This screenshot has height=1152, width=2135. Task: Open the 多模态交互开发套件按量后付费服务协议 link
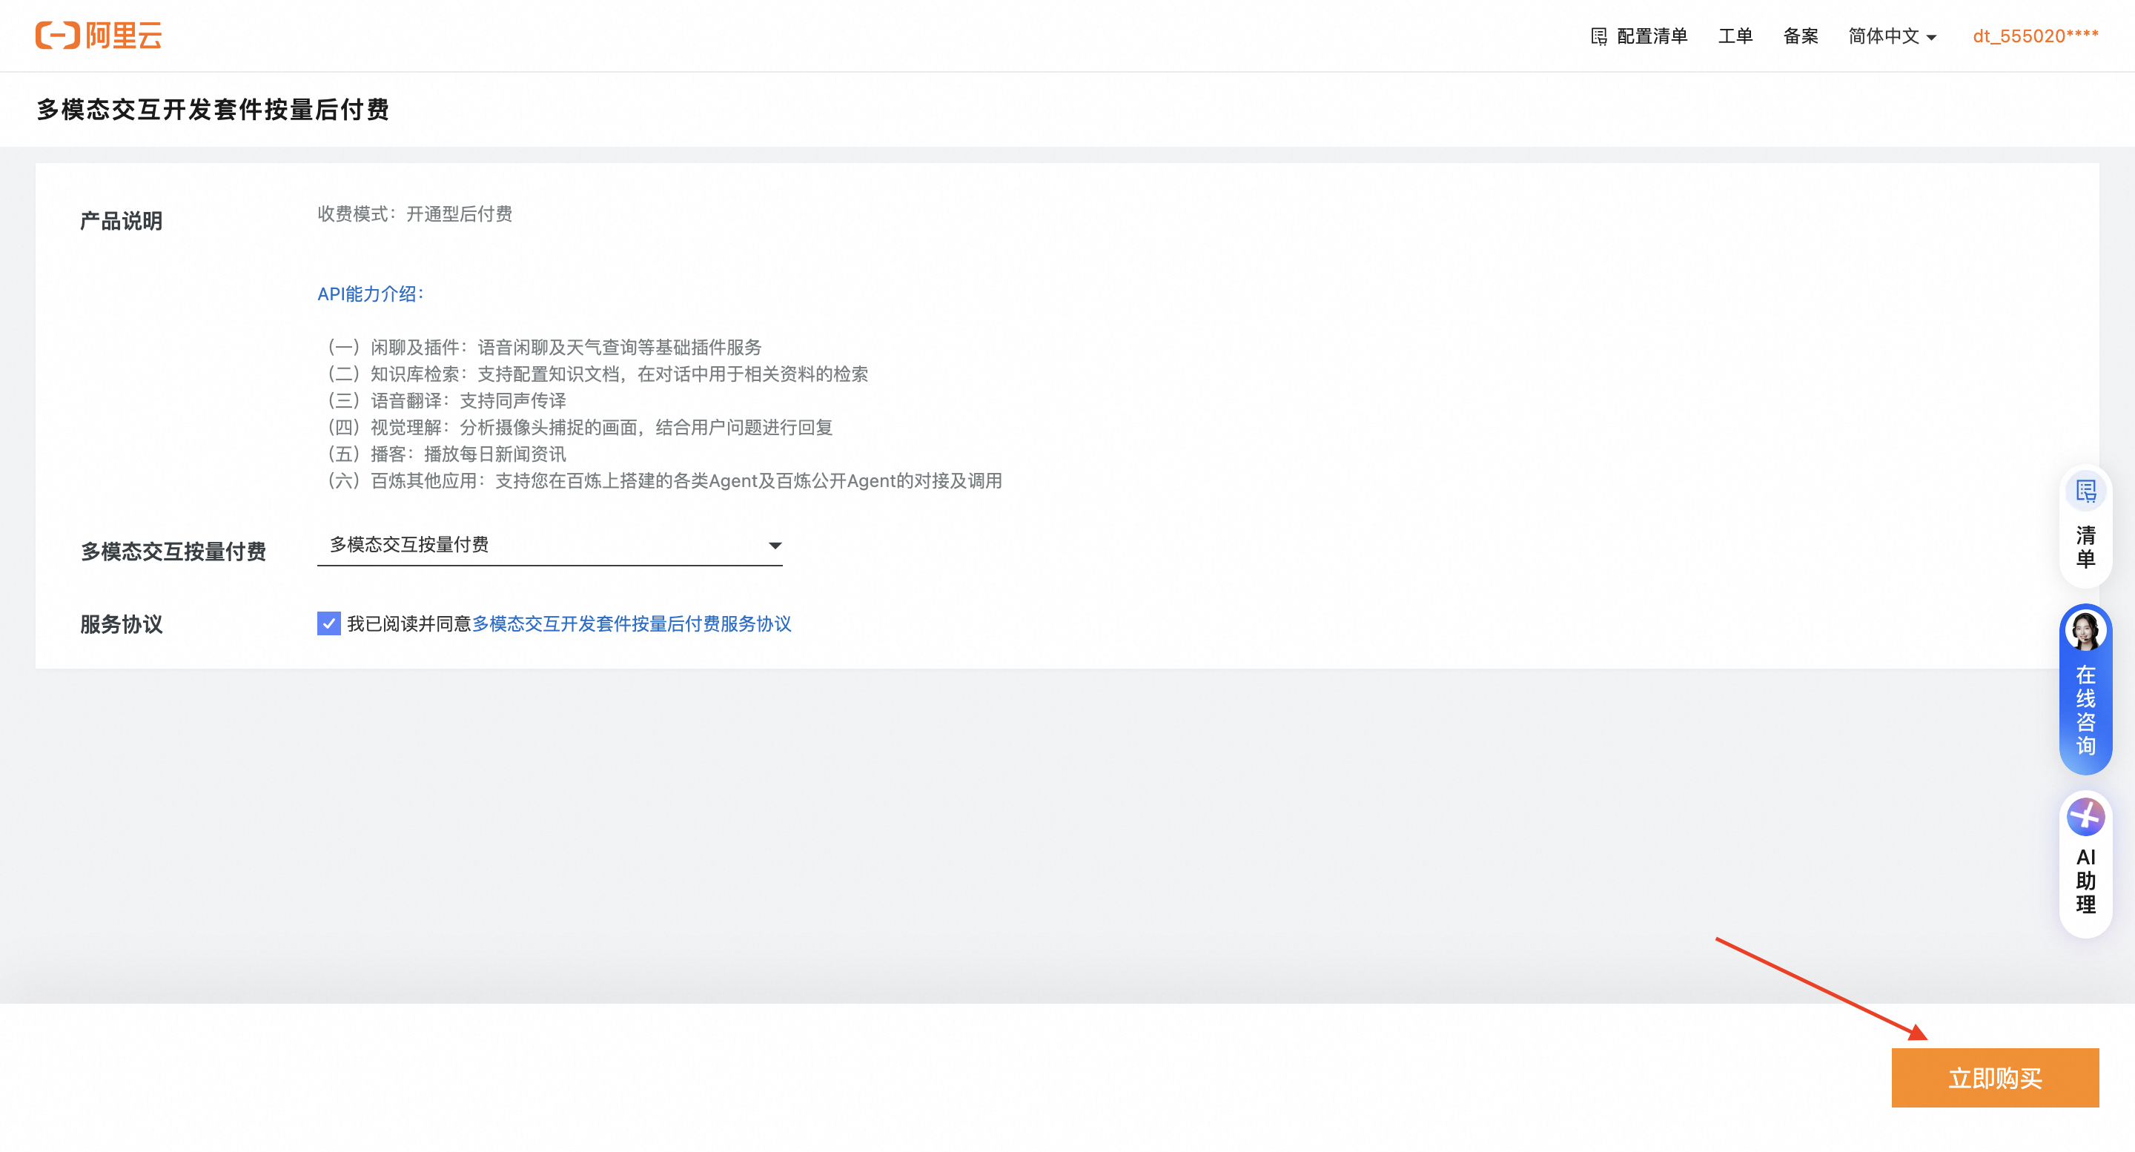point(632,623)
